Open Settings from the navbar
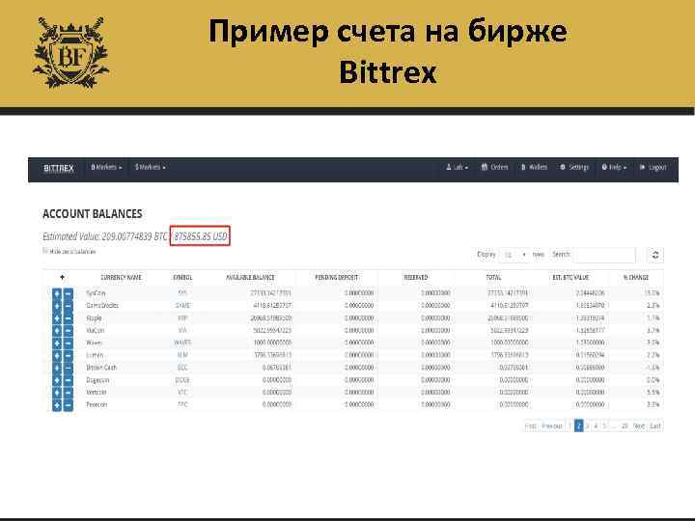 574,168
